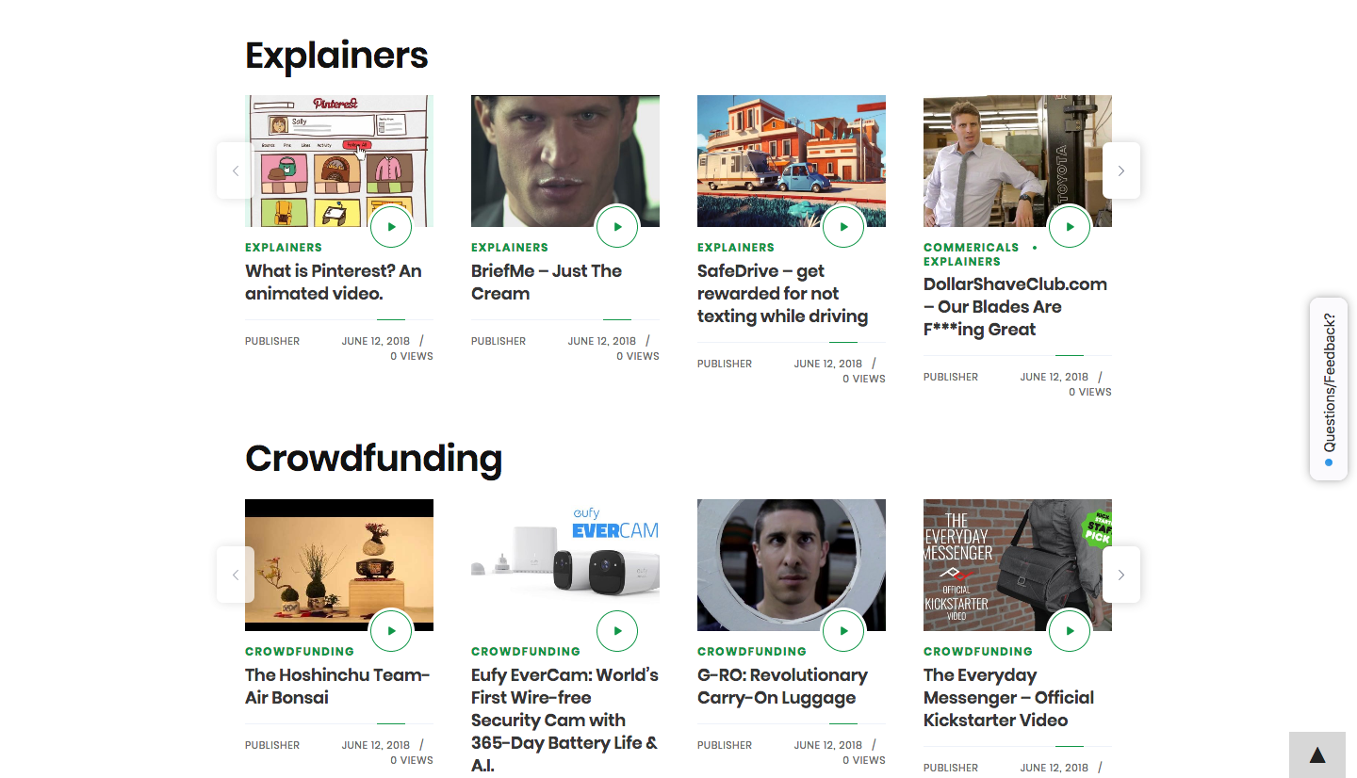This screenshot has height=778, width=1357.
Task: Click Publisher under the Hoshinchu Bonsai video
Action: click(x=272, y=745)
